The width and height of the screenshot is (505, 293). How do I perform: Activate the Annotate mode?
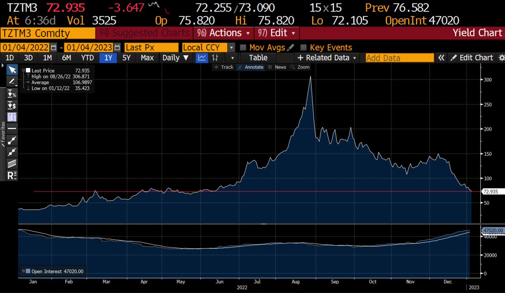click(x=251, y=67)
